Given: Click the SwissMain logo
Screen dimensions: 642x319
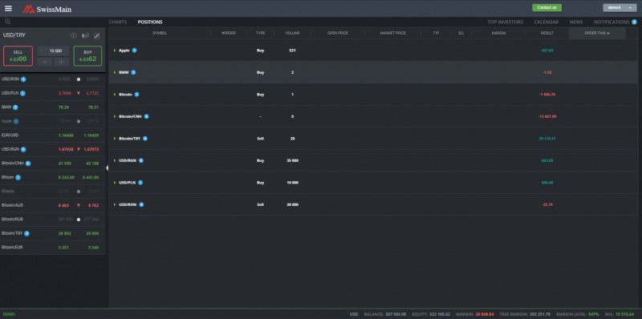Looking at the screenshot, I should 47,9.
